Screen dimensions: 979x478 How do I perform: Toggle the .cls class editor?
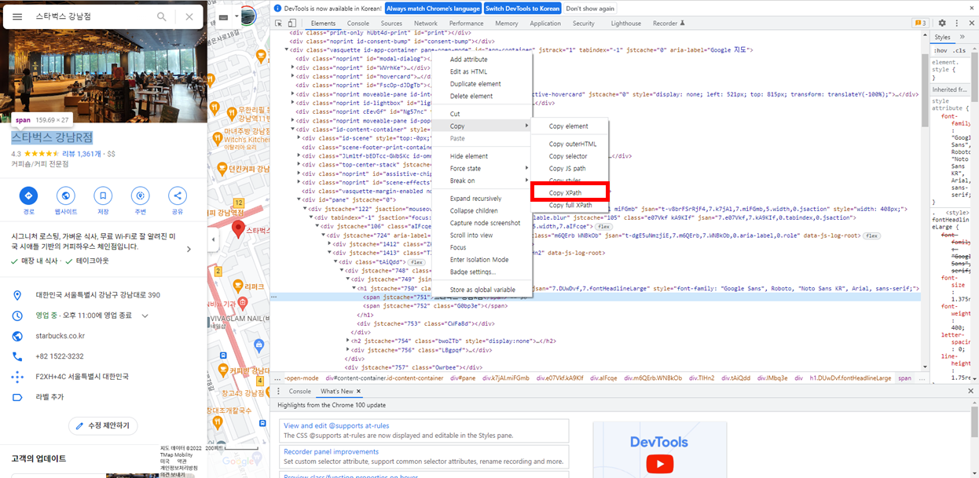(x=959, y=50)
